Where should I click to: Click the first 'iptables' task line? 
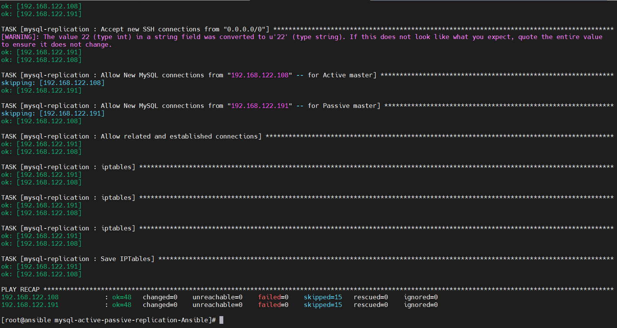click(x=307, y=167)
